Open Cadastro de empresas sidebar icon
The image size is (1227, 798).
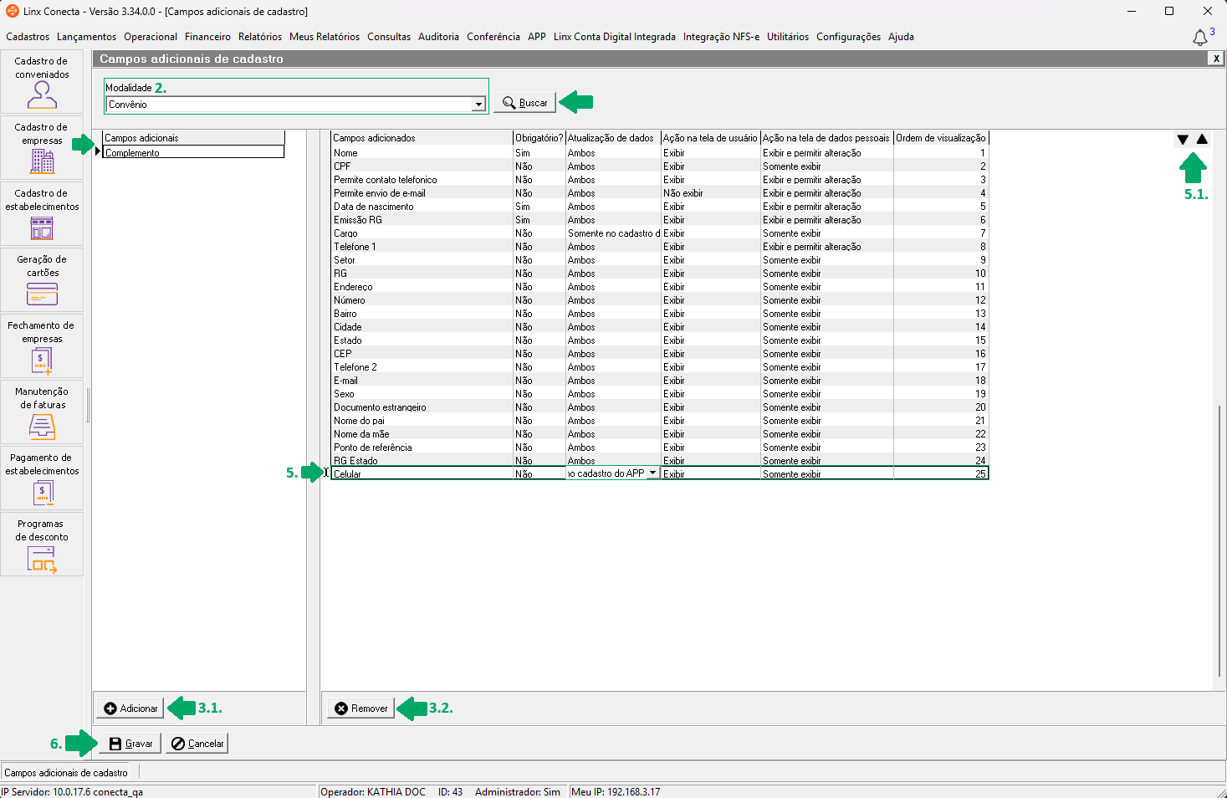42,148
